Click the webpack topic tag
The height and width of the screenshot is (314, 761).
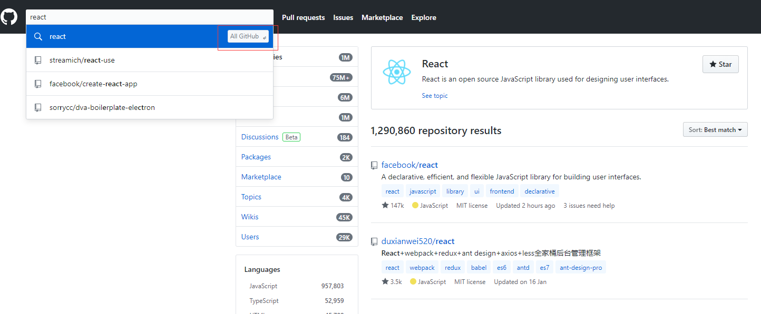coord(422,268)
